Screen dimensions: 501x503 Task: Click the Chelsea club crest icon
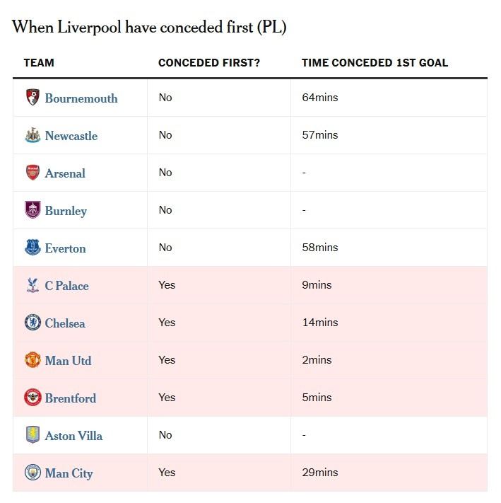[x=32, y=323]
